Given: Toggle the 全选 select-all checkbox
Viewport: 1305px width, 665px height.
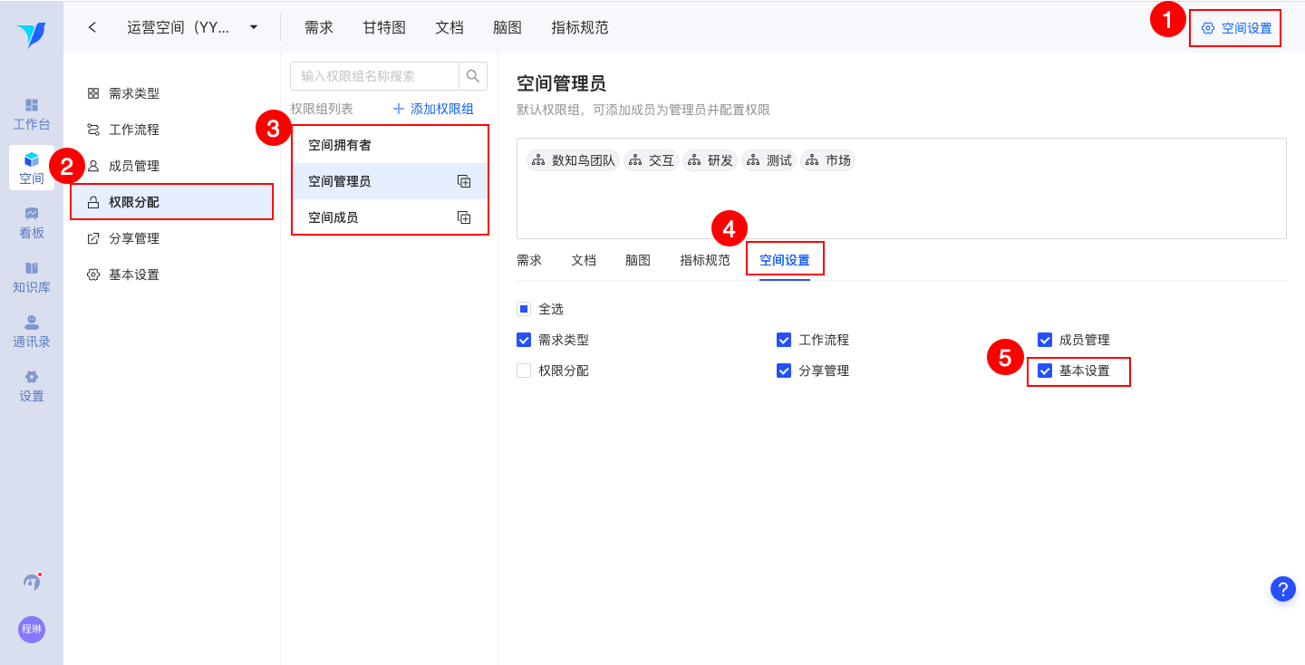Looking at the screenshot, I should click(x=524, y=309).
